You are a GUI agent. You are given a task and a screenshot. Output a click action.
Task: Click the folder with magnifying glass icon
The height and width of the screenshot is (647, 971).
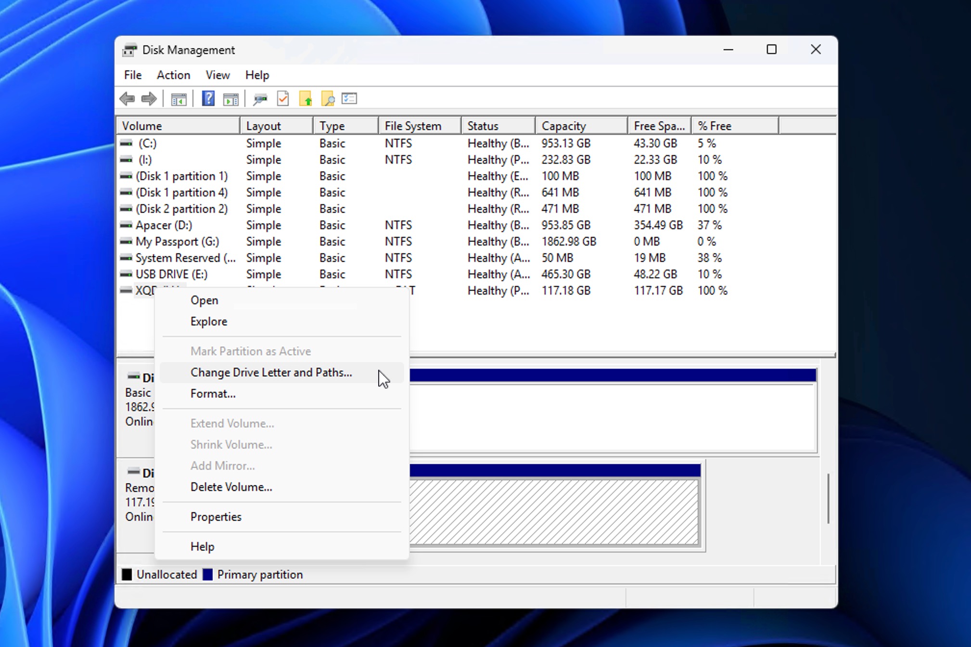(328, 99)
